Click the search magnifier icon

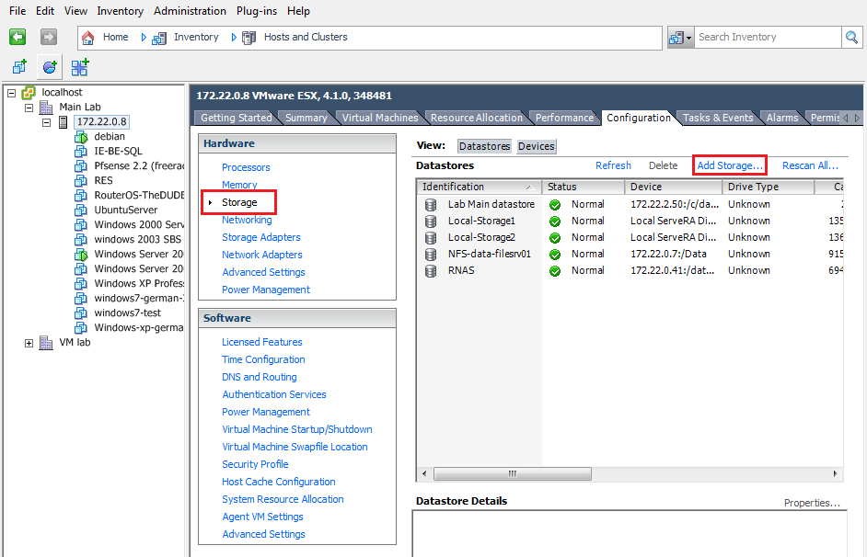pyautogui.click(x=851, y=37)
